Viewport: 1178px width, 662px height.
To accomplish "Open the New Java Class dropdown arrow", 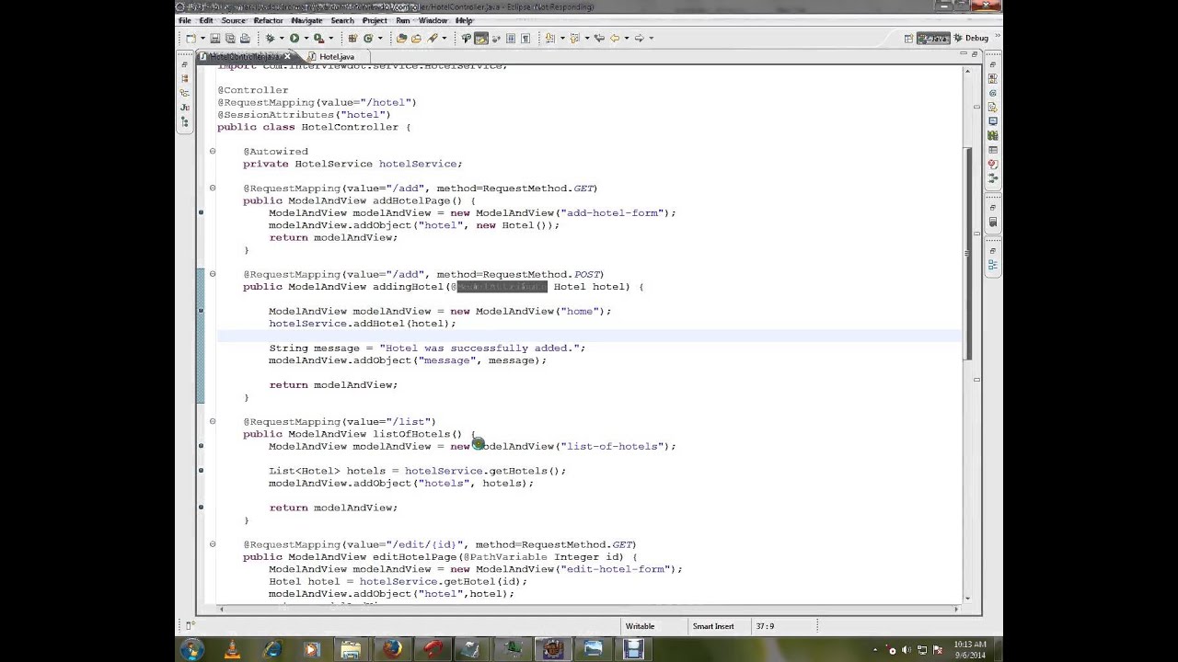I will point(380,38).
